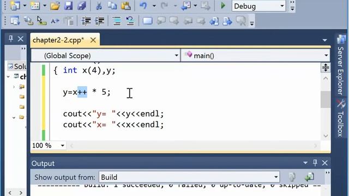Save the file with the floppy icon
The height and width of the screenshot is (196, 349).
coord(68,6)
